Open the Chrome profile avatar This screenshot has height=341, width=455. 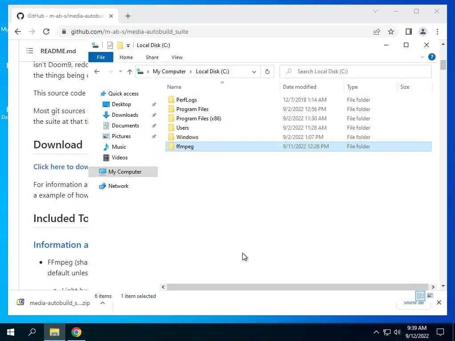[x=423, y=32]
